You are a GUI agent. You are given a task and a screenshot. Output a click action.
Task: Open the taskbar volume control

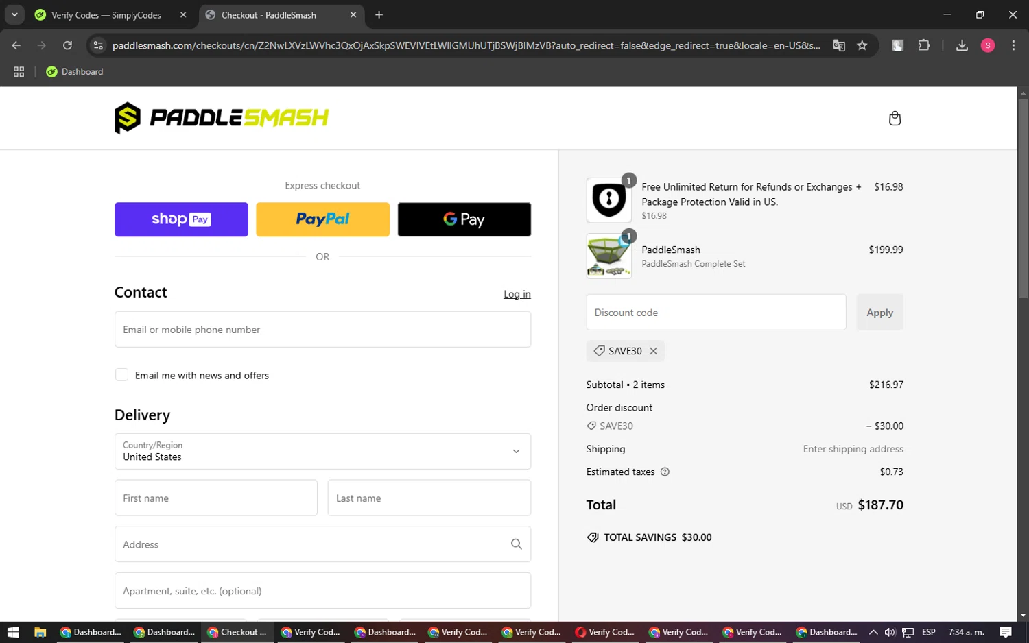[x=890, y=632]
